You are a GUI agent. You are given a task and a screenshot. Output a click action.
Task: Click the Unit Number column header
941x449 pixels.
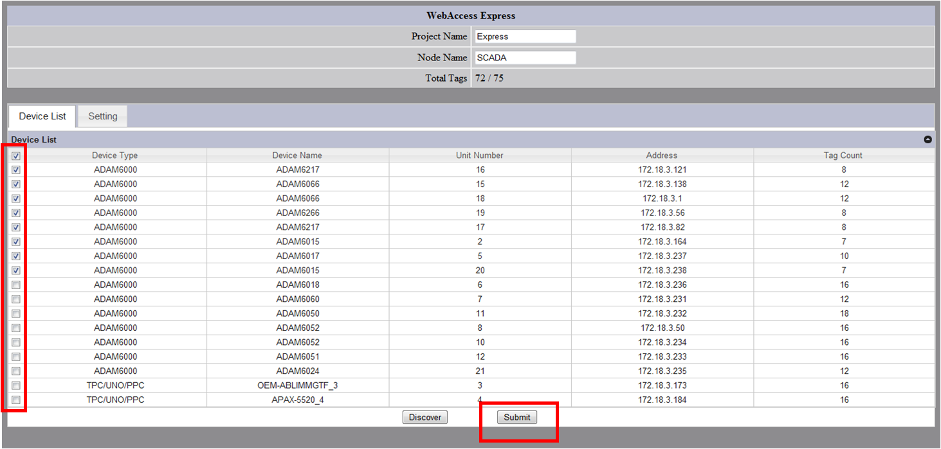tap(480, 155)
